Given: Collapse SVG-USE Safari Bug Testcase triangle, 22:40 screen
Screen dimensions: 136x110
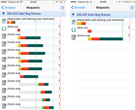Looking at the screenshot, I should tap(4, 14).
